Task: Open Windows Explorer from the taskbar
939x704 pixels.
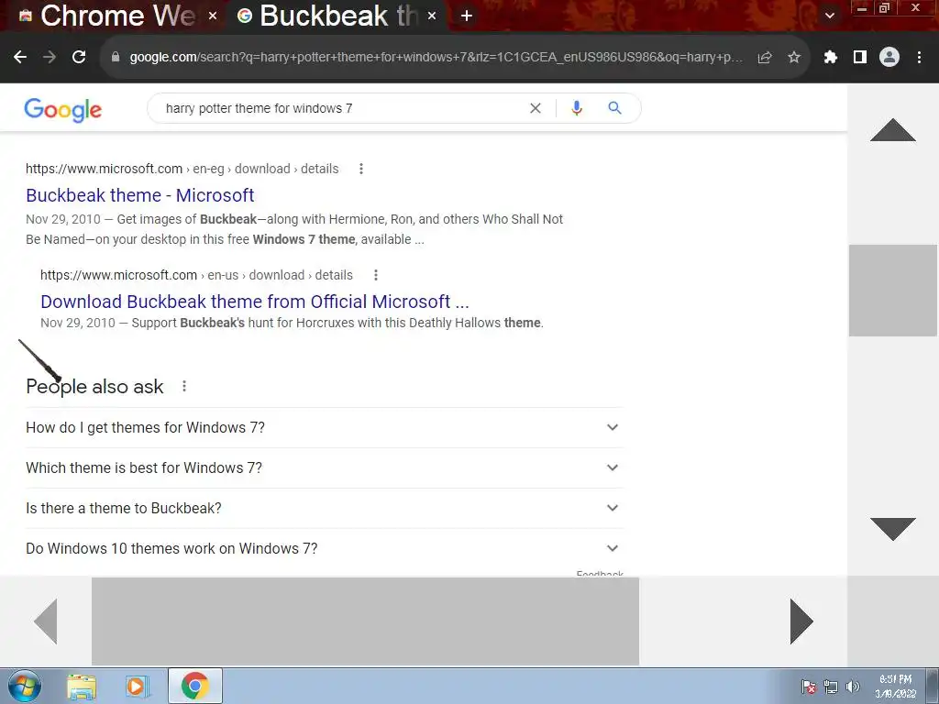Action: pos(82,687)
